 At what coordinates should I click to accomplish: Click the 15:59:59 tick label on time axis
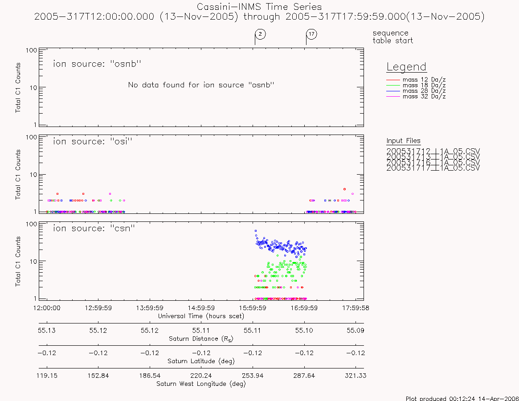pyautogui.click(x=253, y=308)
